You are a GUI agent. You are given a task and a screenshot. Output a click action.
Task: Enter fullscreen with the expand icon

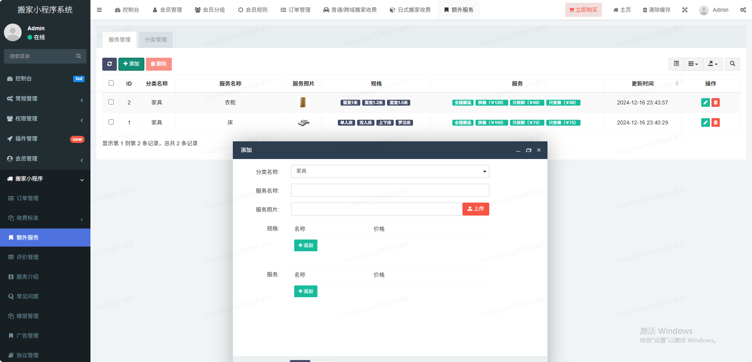[x=685, y=10]
